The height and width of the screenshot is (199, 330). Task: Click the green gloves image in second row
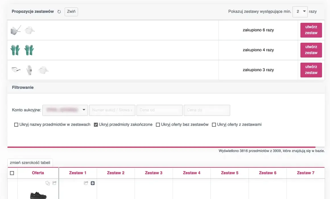click(15, 50)
